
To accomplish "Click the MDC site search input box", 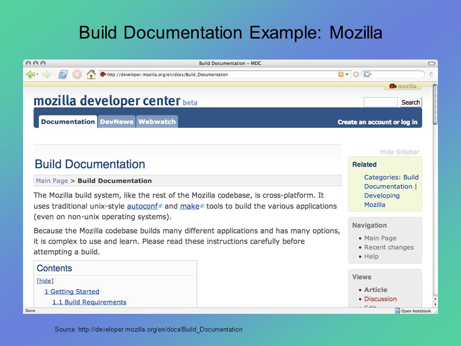I will click(380, 102).
